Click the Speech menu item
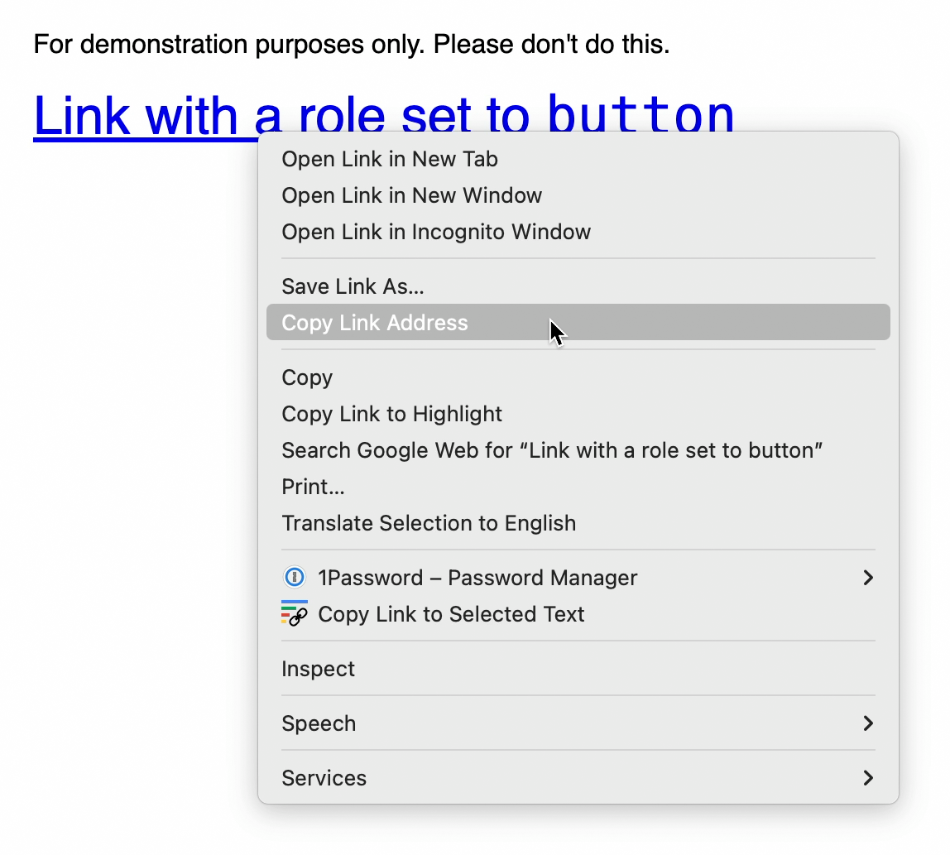The width and height of the screenshot is (950, 855). (x=319, y=723)
